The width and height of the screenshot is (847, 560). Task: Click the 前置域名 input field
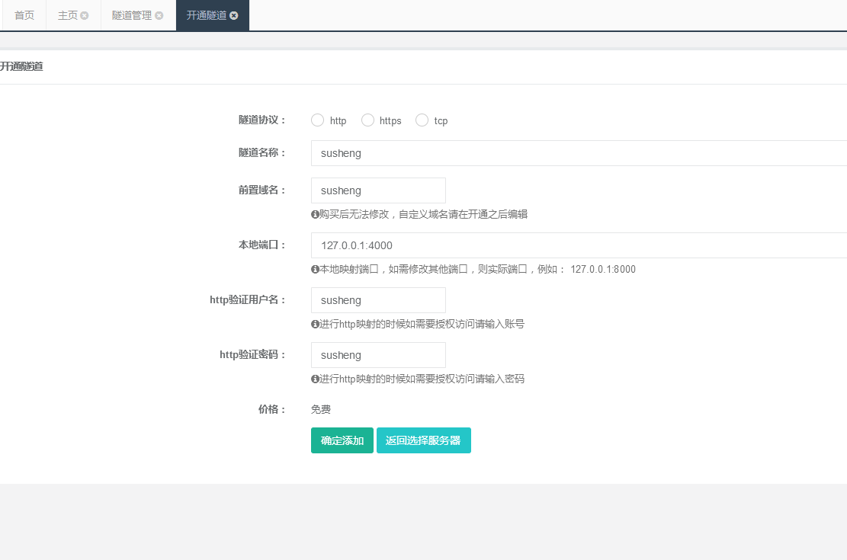click(x=378, y=190)
